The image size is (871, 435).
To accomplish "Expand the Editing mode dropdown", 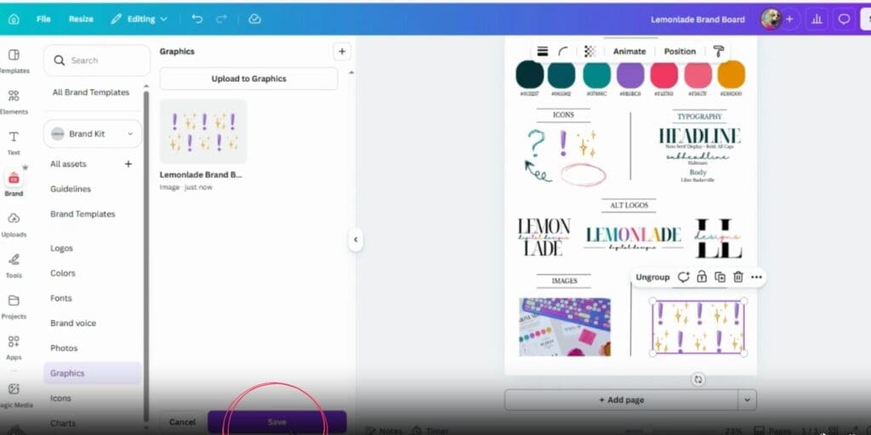I will pyautogui.click(x=139, y=19).
